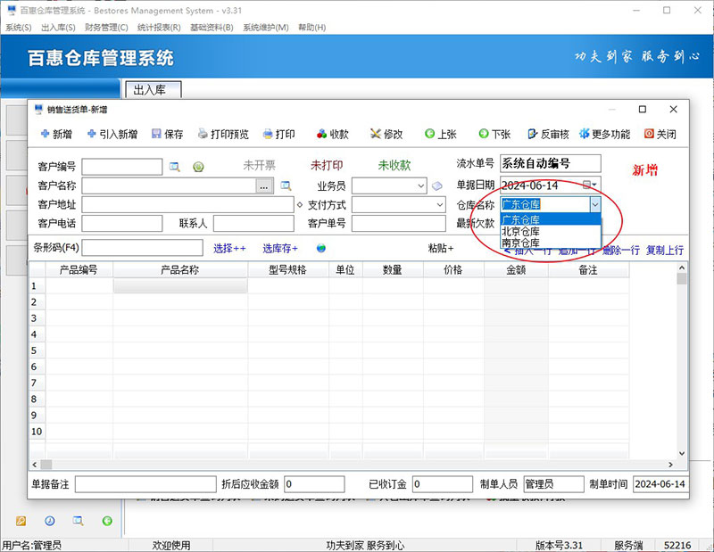Click the grid's horizontal scrollbar left arrow
The height and width of the screenshot is (552, 714).
(35, 465)
